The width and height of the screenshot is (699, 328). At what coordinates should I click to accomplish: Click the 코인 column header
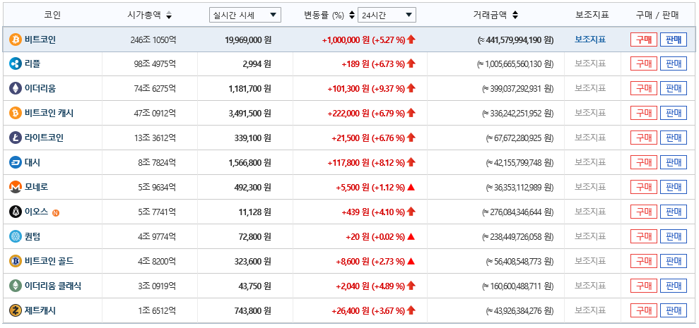click(x=52, y=15)
